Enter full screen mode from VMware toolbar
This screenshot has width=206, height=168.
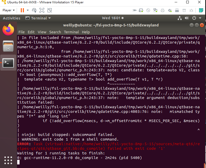click(42, 10)
